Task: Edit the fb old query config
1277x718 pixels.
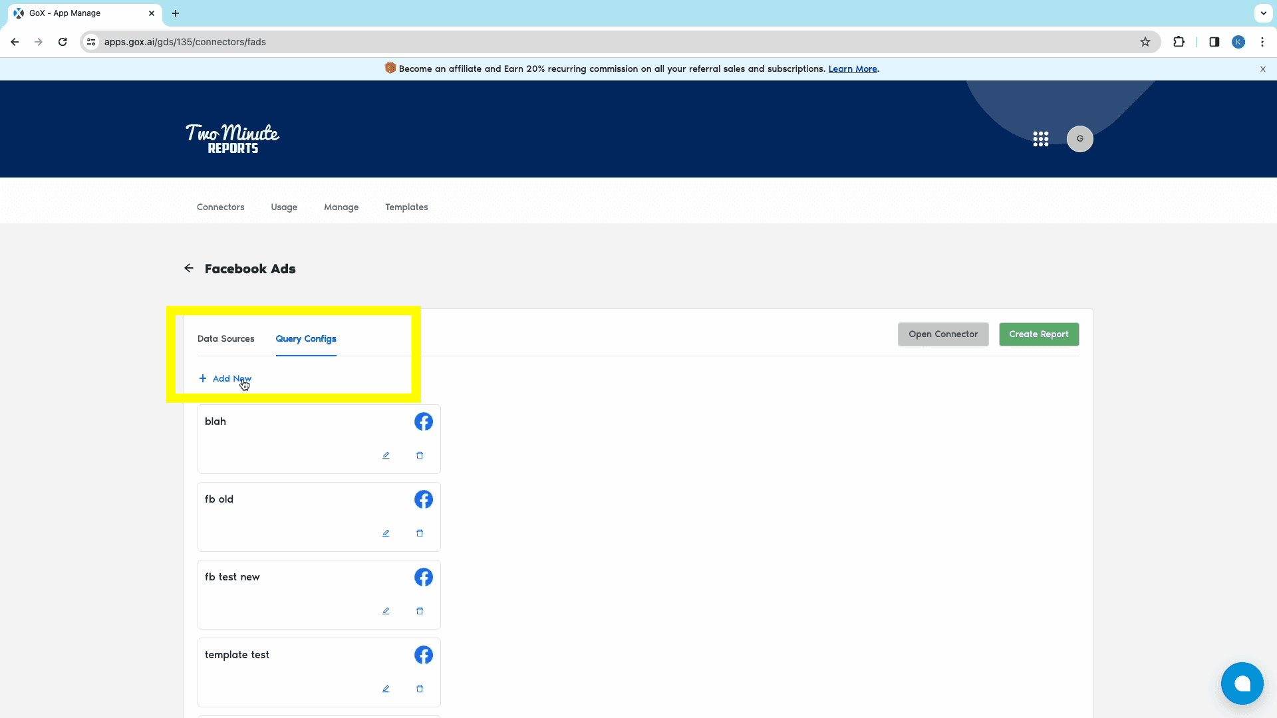Action: 386,533
